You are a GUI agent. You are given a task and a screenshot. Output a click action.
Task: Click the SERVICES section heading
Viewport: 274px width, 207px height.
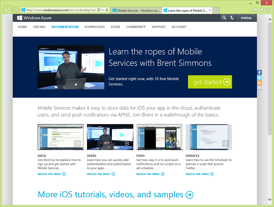[x=192, y=156]
